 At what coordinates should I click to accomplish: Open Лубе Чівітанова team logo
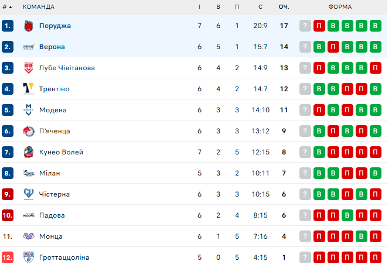(28, 68)
